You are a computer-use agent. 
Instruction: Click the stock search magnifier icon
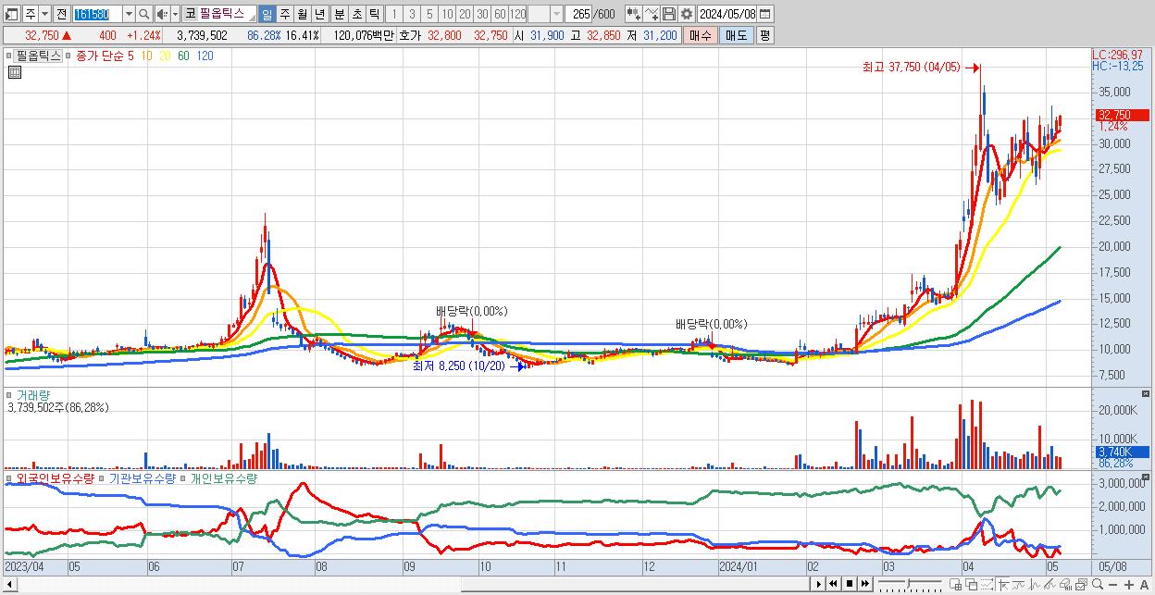coord(144,14)
